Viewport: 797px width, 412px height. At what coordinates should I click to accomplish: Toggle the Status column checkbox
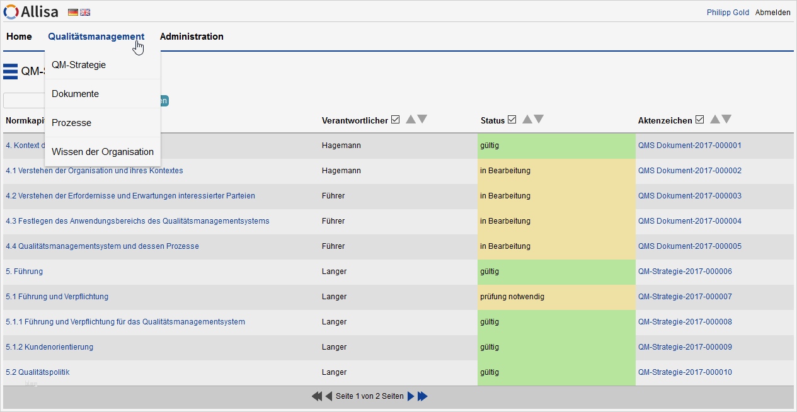click(x=512, y=120)
